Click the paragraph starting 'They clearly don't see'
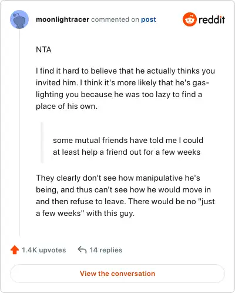The image size is (235, 293). point(125,195)
